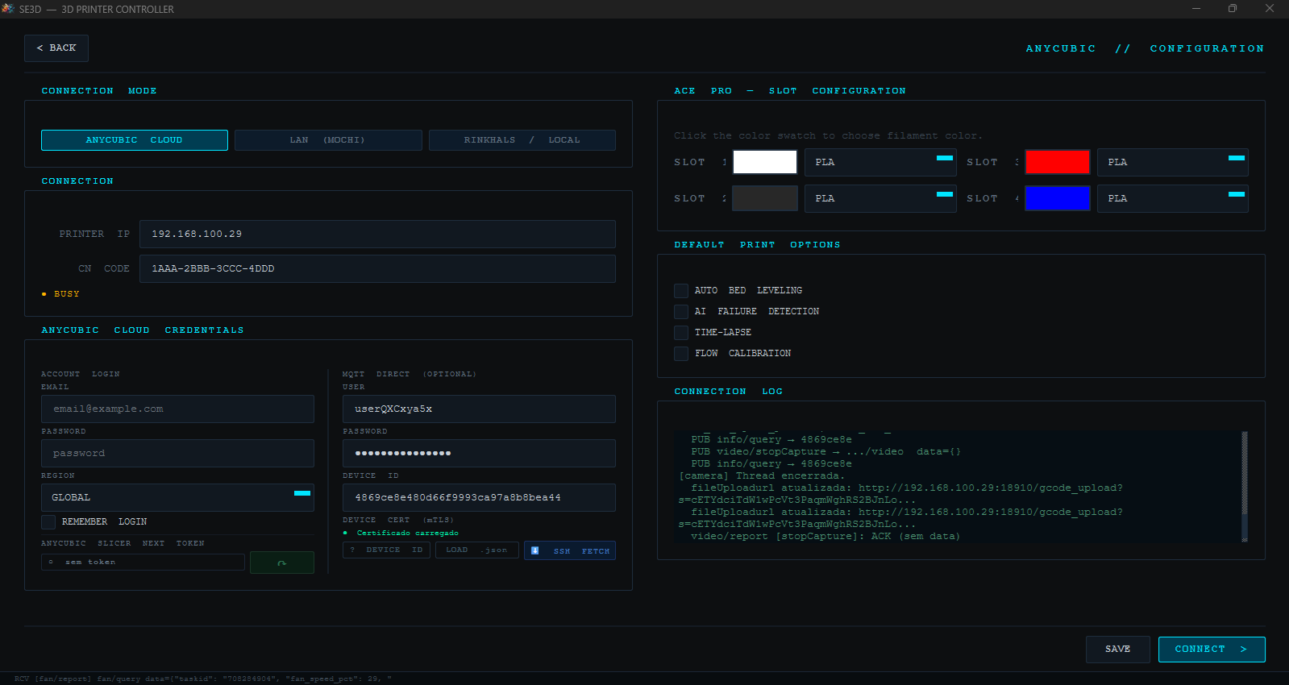Toggle AI Failure Detection option
Screen dimensions: 1289x685
pos(681,312)
